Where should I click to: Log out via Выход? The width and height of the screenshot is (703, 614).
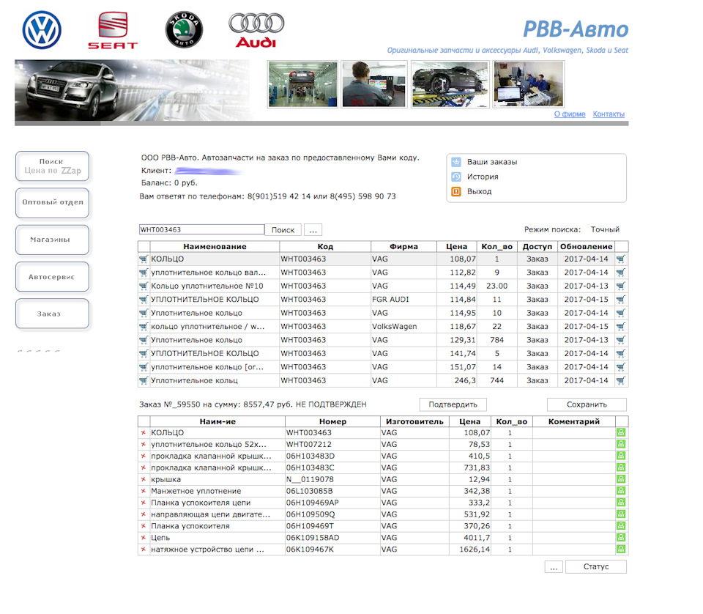point(479,191)
